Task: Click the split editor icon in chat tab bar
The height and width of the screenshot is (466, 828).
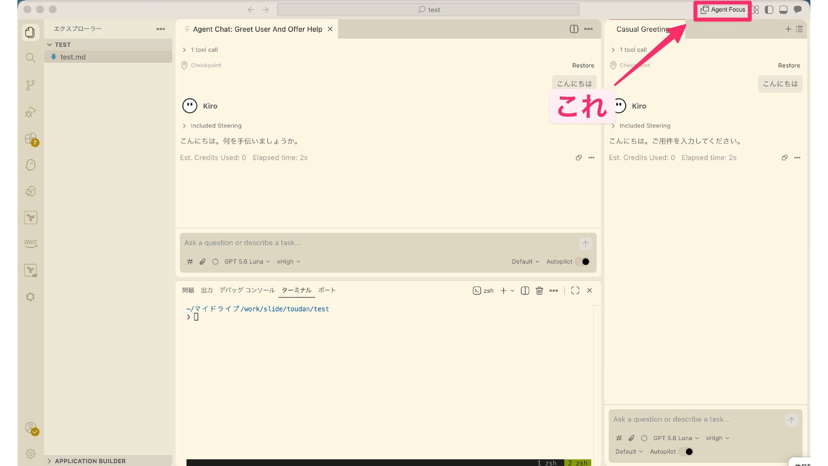Action: pos(574,29)
